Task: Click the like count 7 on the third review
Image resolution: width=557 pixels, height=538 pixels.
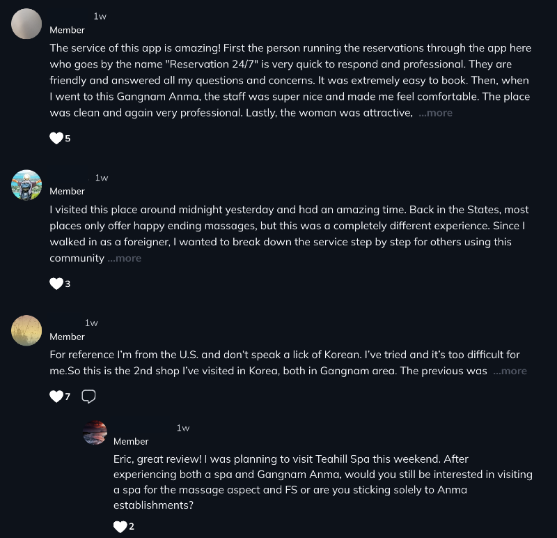Action: pyautogui.click(x=68, y=397)
